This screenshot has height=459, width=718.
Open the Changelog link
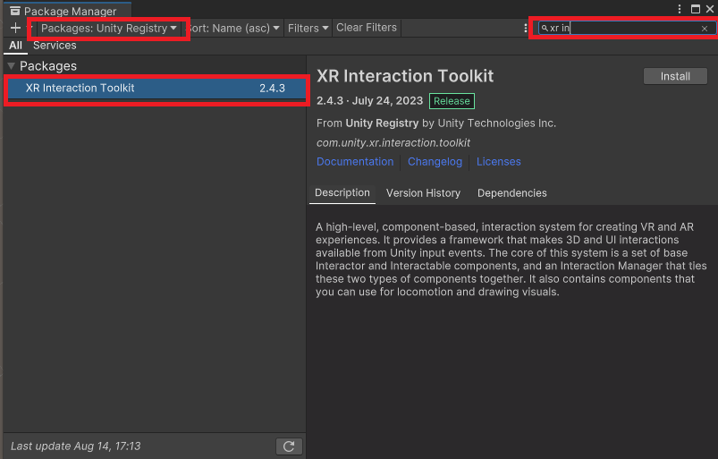[435, 162]
